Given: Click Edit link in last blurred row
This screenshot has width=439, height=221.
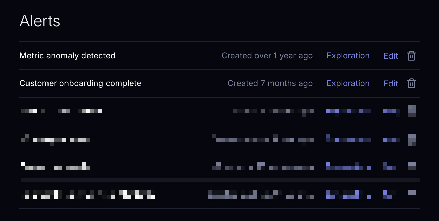Looking at the screenshot, I should point(389,195).
